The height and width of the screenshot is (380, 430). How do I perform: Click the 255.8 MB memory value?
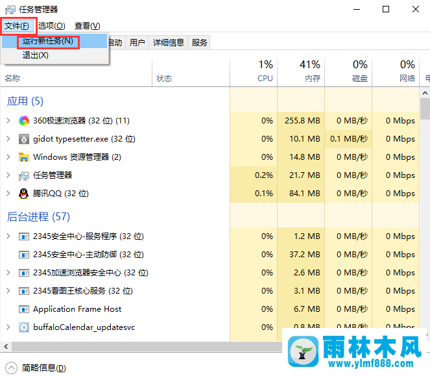(302, 121)
